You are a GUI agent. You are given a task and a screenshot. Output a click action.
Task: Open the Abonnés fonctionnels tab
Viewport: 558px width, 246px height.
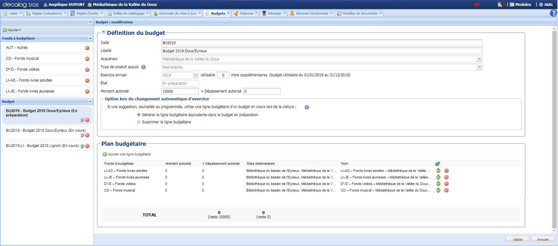pos(311,13)
